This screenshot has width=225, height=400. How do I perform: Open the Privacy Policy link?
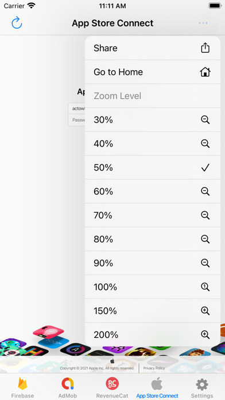(x=154, y=368)
